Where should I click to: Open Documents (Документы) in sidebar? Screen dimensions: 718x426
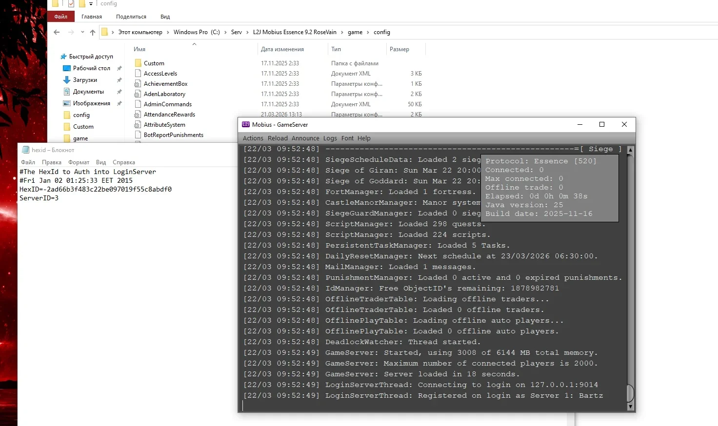pyautogui.click(x=88, y=92)
